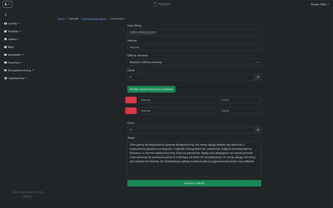Expand the Kacper Olkis account menu
This screenshot has height=208, width=333.
click(x=320, y=4)
